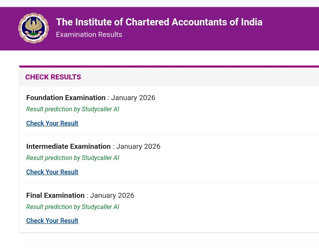Click Studycaller AI prediction text under Final
Image resolution: width=319 pixels, height=248 pixels.
73,207
